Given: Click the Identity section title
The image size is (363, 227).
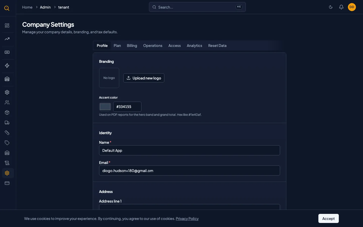Looking at the screenshot, I should click(105, 133).
